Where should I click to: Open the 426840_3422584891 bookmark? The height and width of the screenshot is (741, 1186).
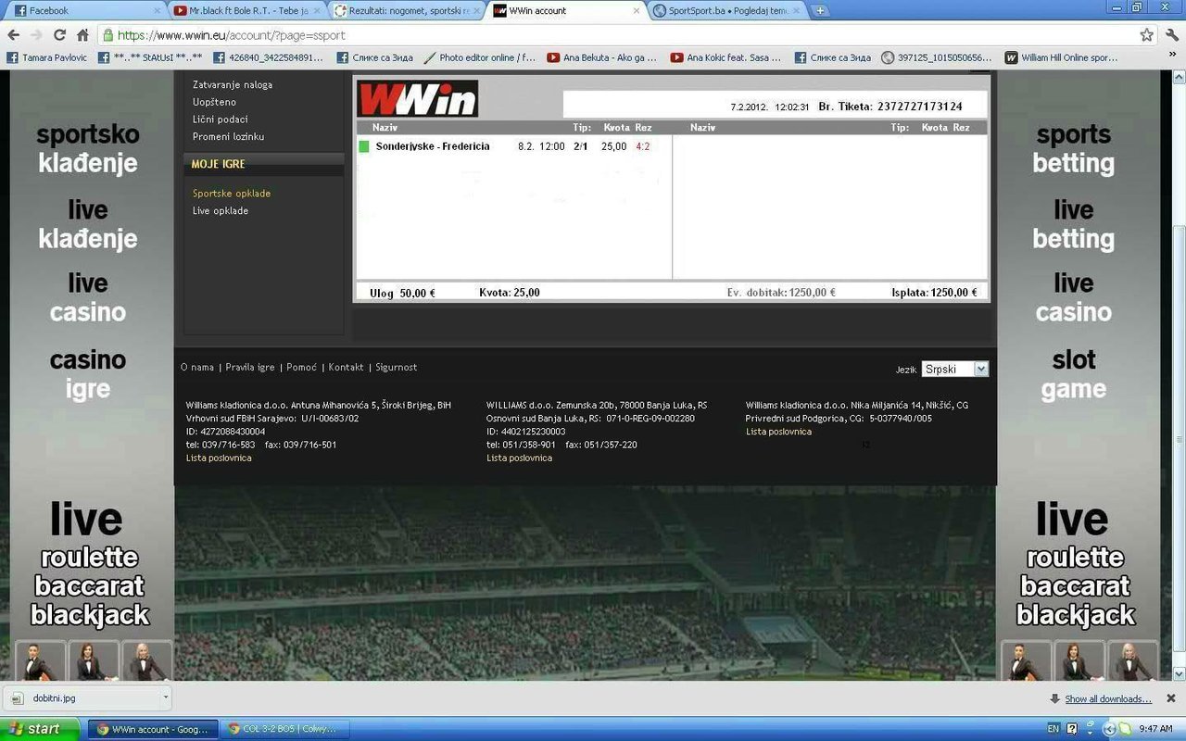(x=269, y=57)
